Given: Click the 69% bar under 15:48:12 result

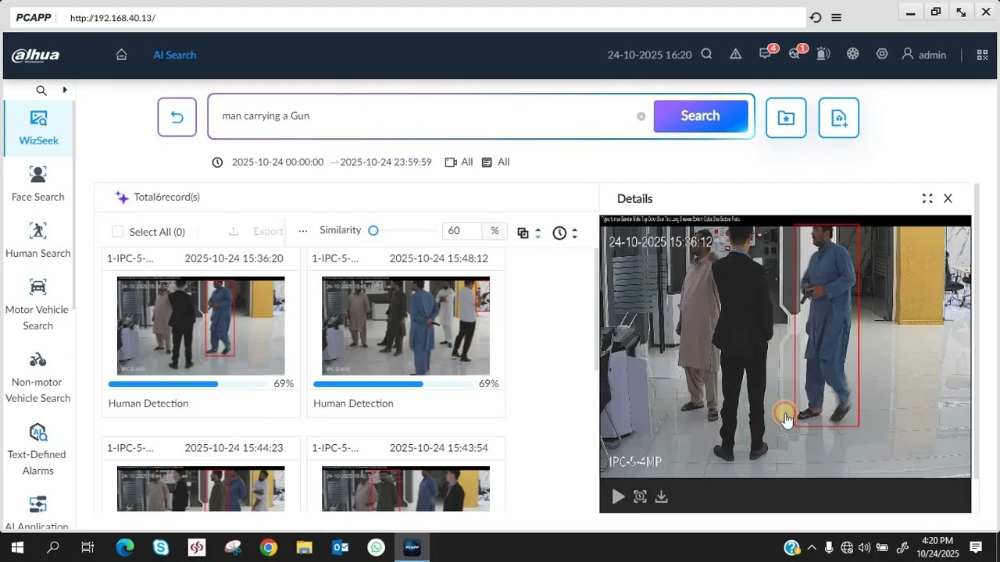Looking at the screenshot, I should pos(393,384).
